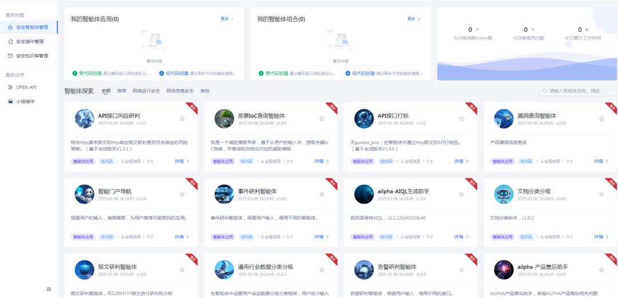Favorite 恶意IoC查询智能体 with the star
The height and width of the screenshot is (298, 618).
[x=322, y=119]
